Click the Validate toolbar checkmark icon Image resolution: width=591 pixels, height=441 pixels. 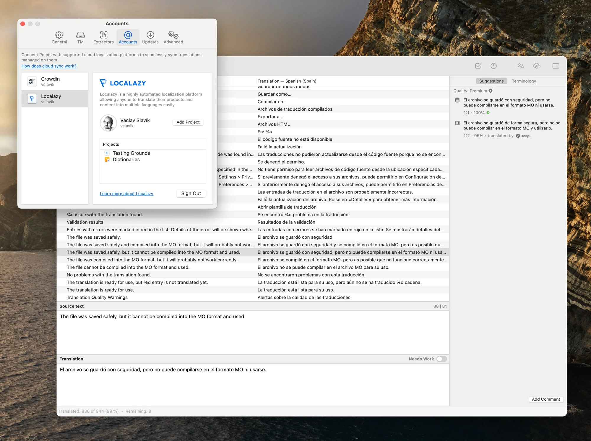pos(478,66)
